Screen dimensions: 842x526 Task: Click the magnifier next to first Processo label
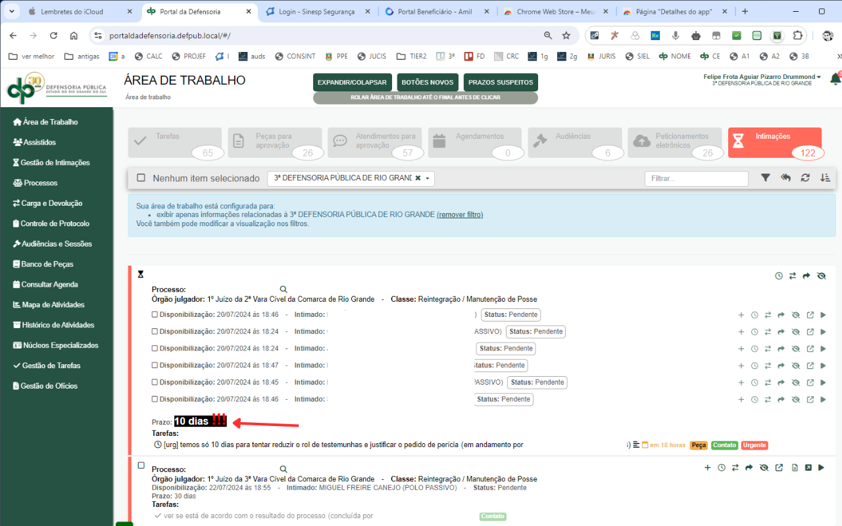pos(284,289)
